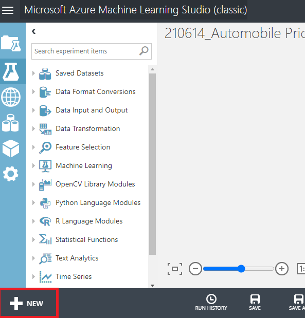Click the search magnifier icon
The height and width of the screenshot is (318, 305).
click(x=144, y=51)
